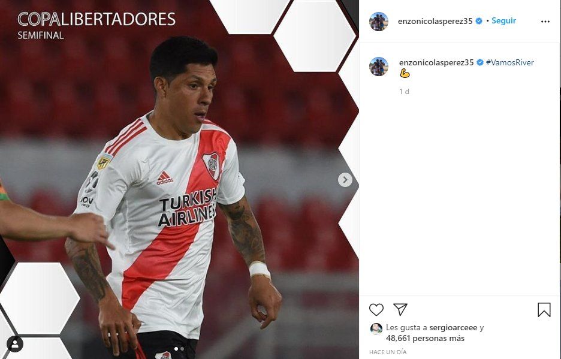
Task: Like the post with the heart icon
Action: point(376,310)
